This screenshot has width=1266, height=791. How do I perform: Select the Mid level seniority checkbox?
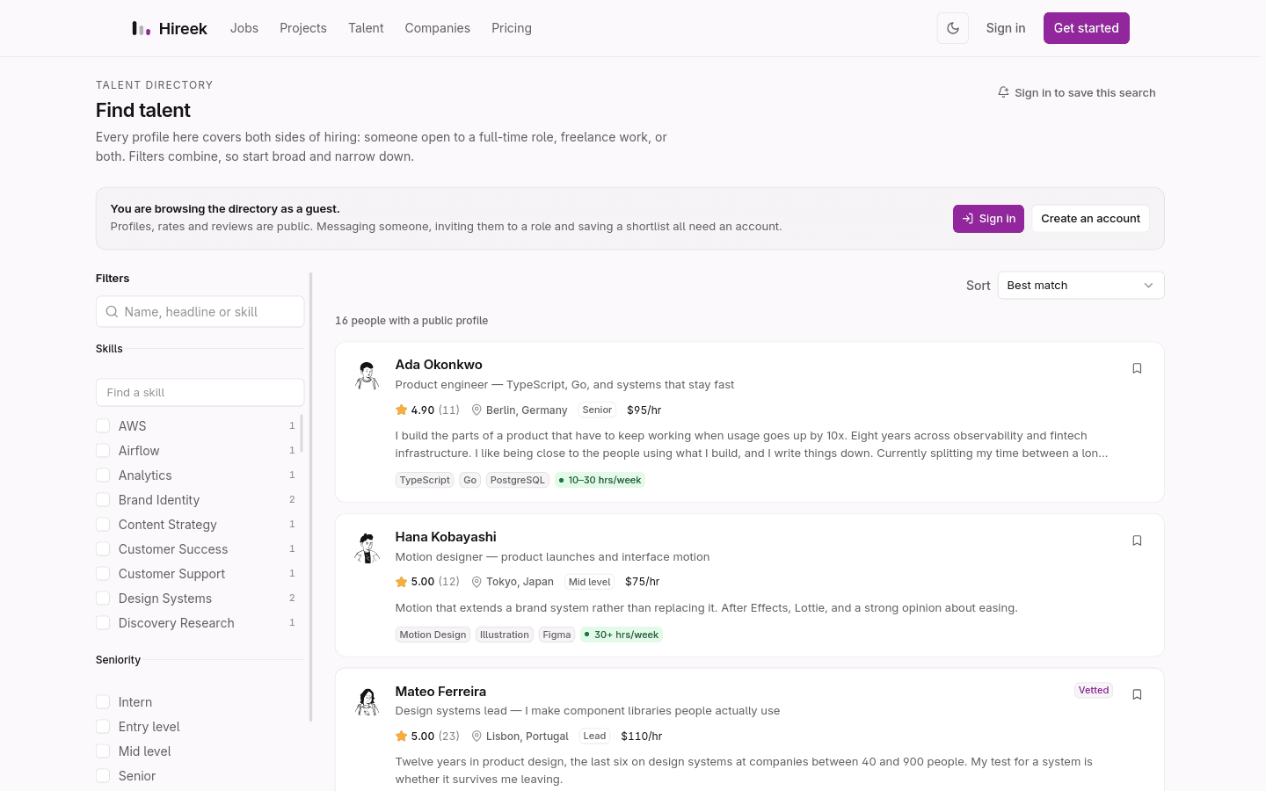[103, 751]
